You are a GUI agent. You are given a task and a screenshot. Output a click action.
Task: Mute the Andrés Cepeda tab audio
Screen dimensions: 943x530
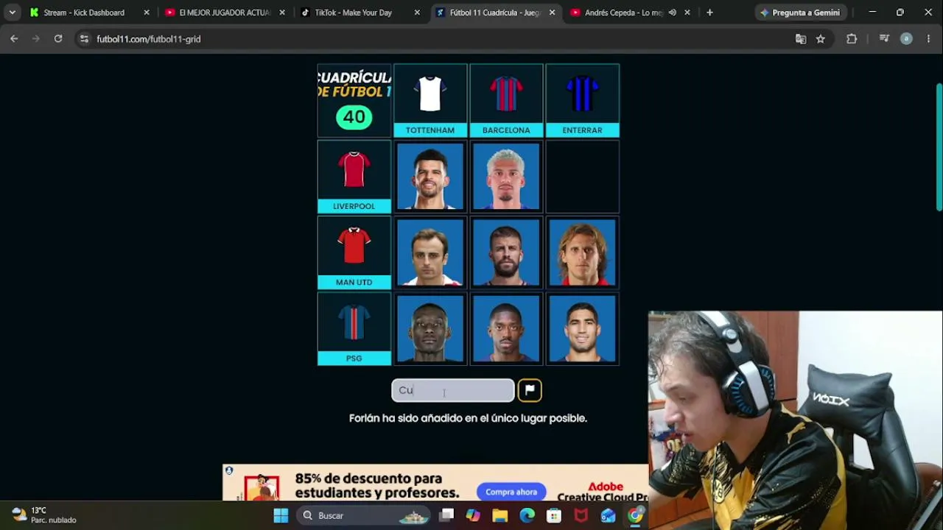[673, 13]
